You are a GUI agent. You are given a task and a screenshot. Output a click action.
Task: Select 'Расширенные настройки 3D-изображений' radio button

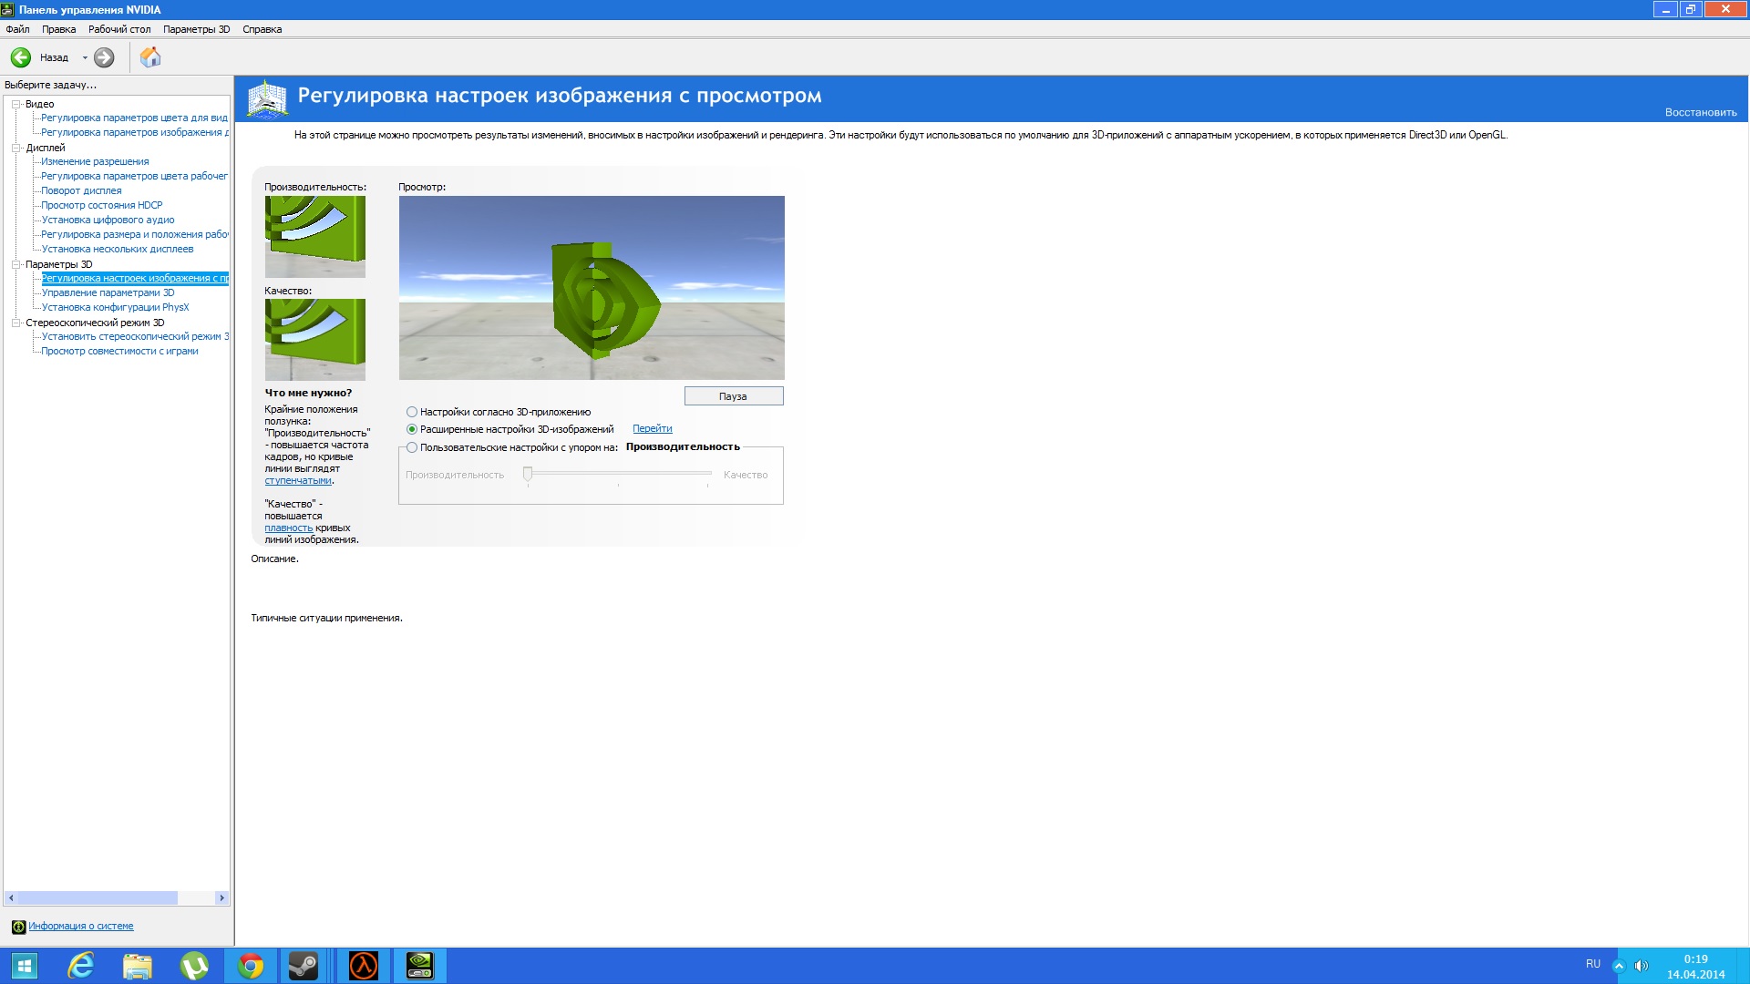point(412,429)
